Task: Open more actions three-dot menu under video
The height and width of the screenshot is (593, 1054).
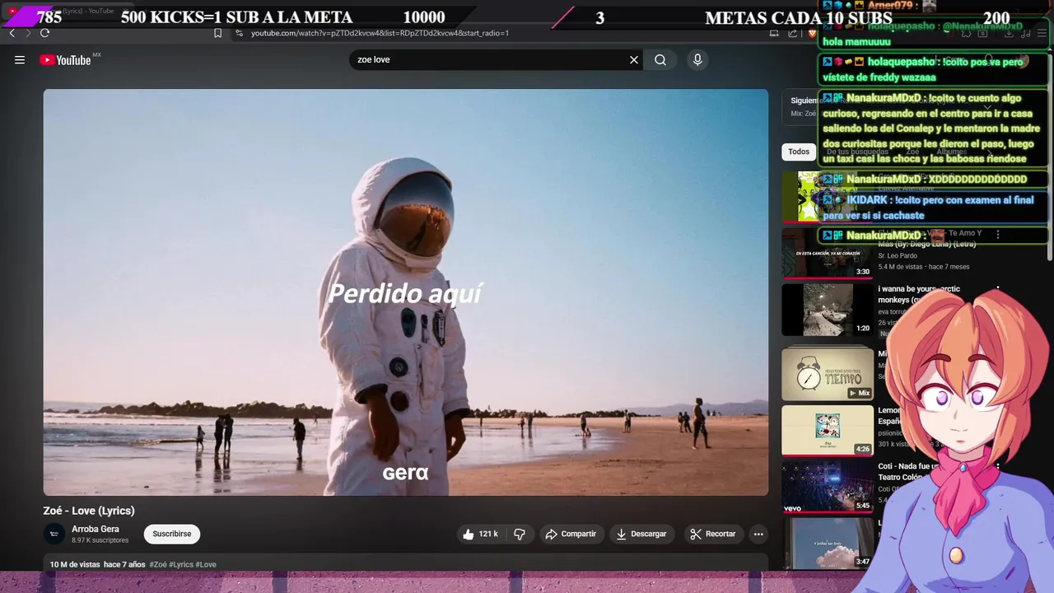Action: [758, 534]
